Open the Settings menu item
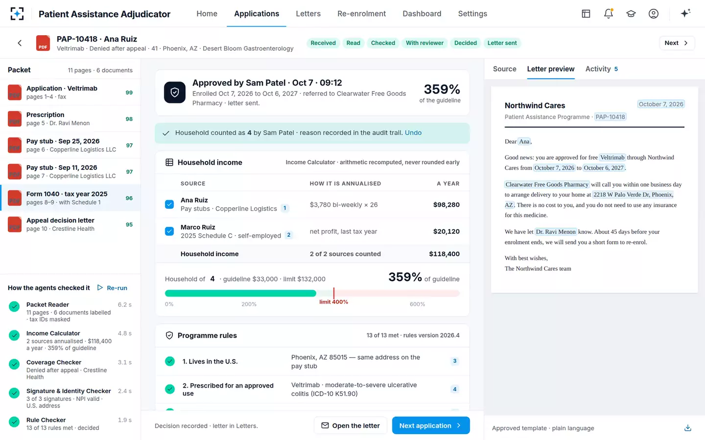The width and height of the screenshot is (705, 440). (472, 14)
